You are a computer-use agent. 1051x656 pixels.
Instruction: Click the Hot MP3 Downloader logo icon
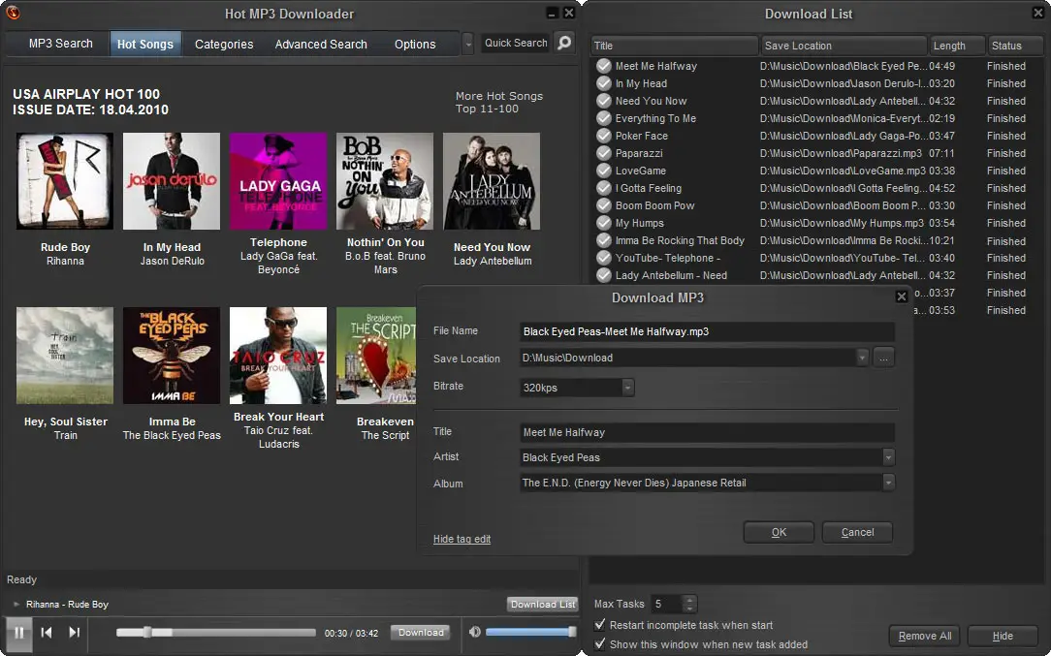point(13,12)
